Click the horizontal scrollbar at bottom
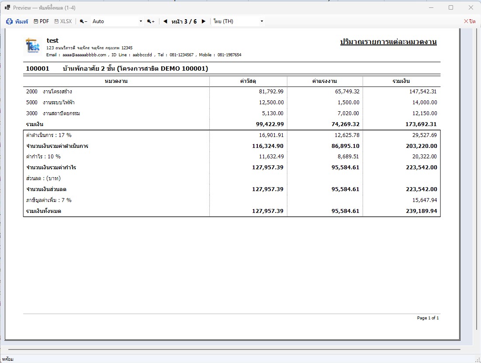This screenshot has height=363, width=481. click(x=234, y=349)
